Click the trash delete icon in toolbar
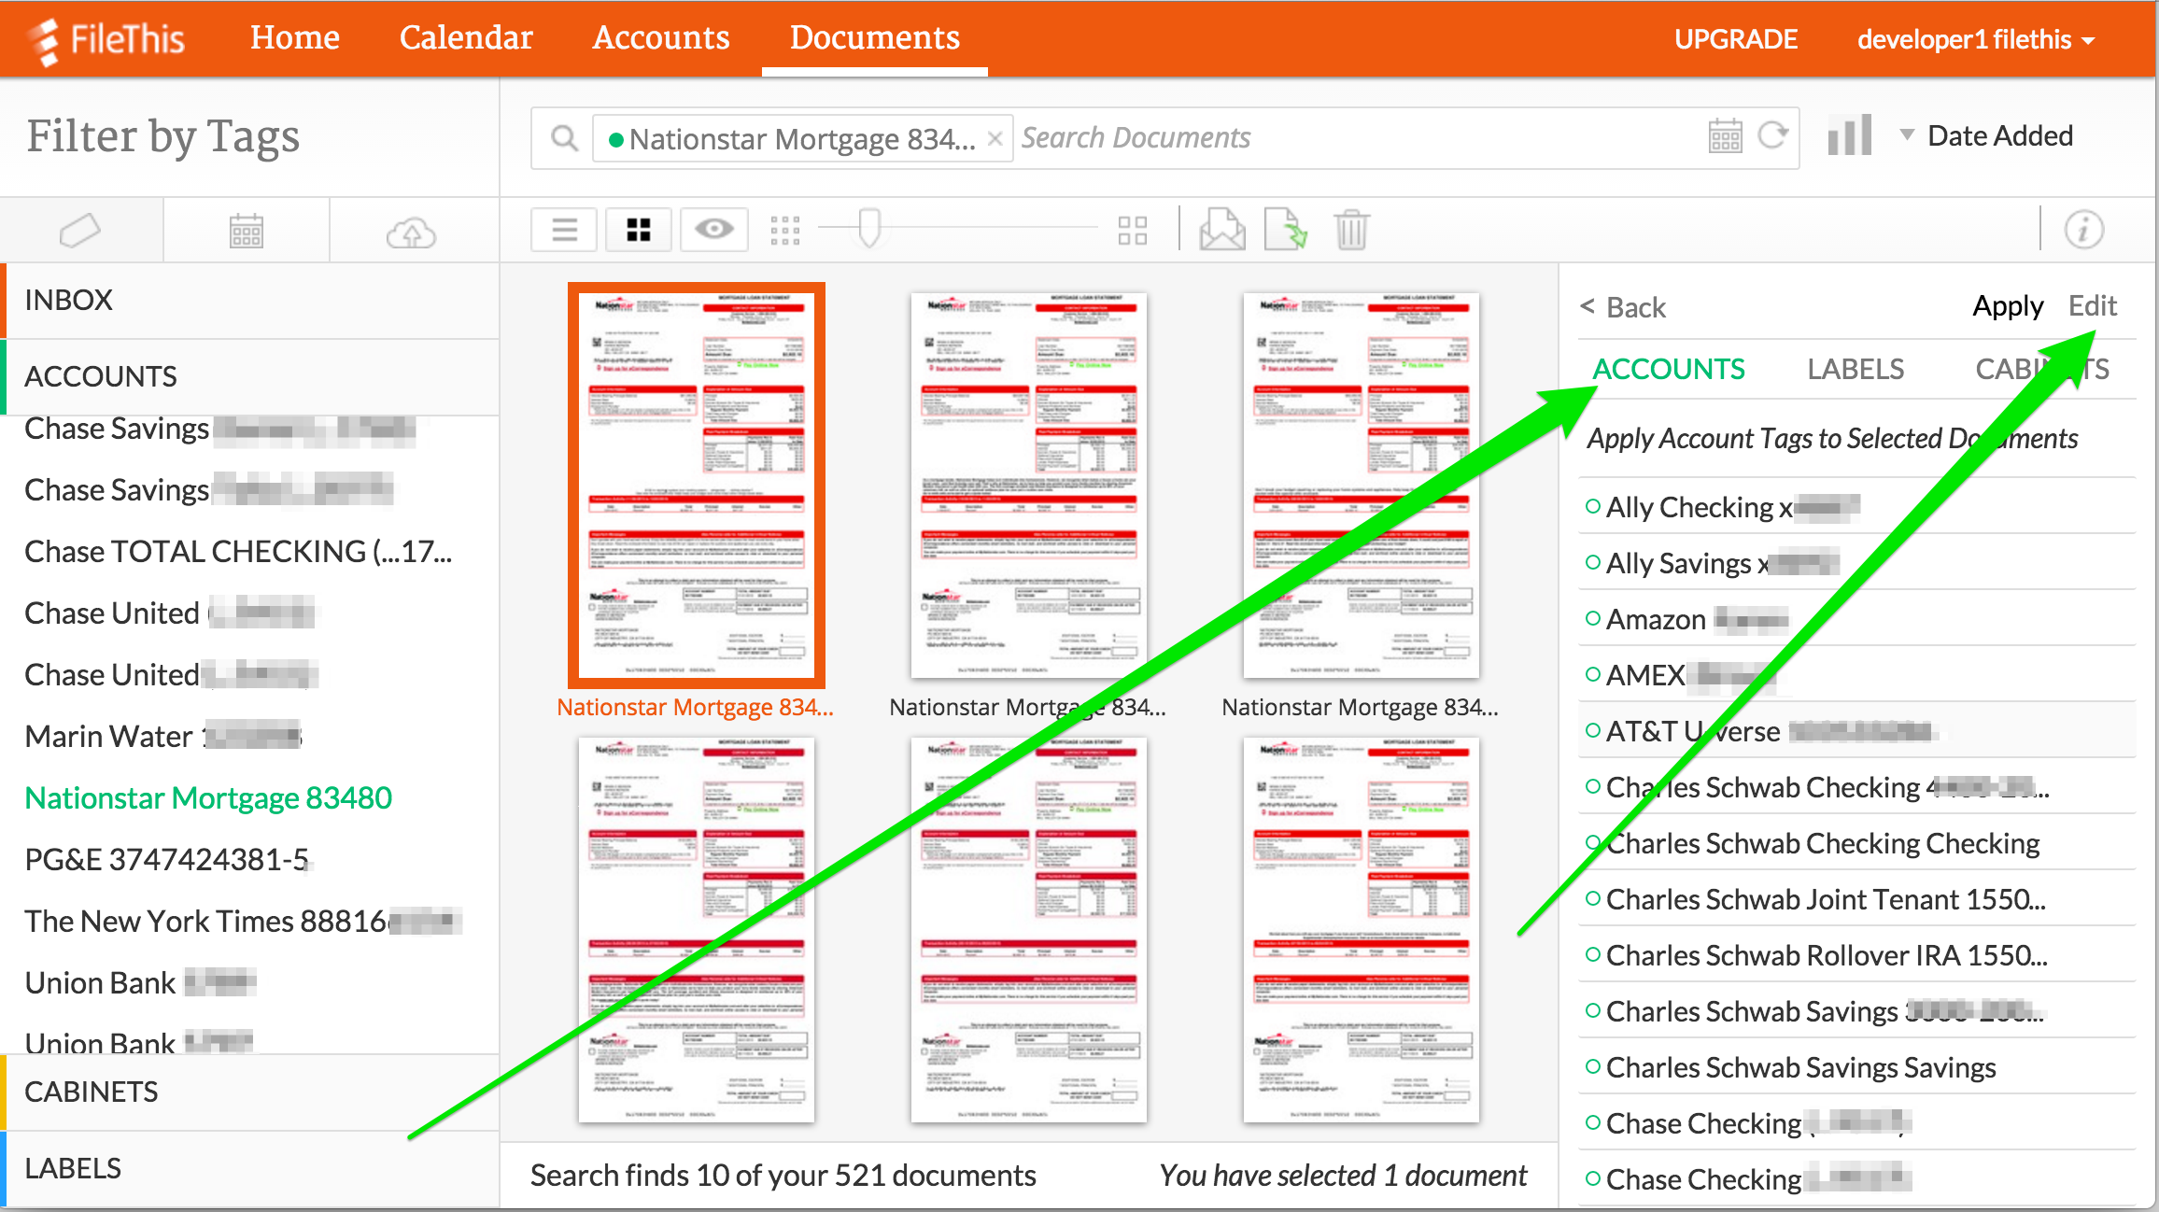This screenshot has width=2159, height=1212. [x=1350, y=230]
